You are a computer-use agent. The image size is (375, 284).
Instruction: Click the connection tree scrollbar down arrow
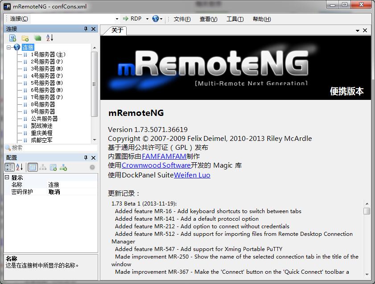pyautogui.click(x=95, y=140)
